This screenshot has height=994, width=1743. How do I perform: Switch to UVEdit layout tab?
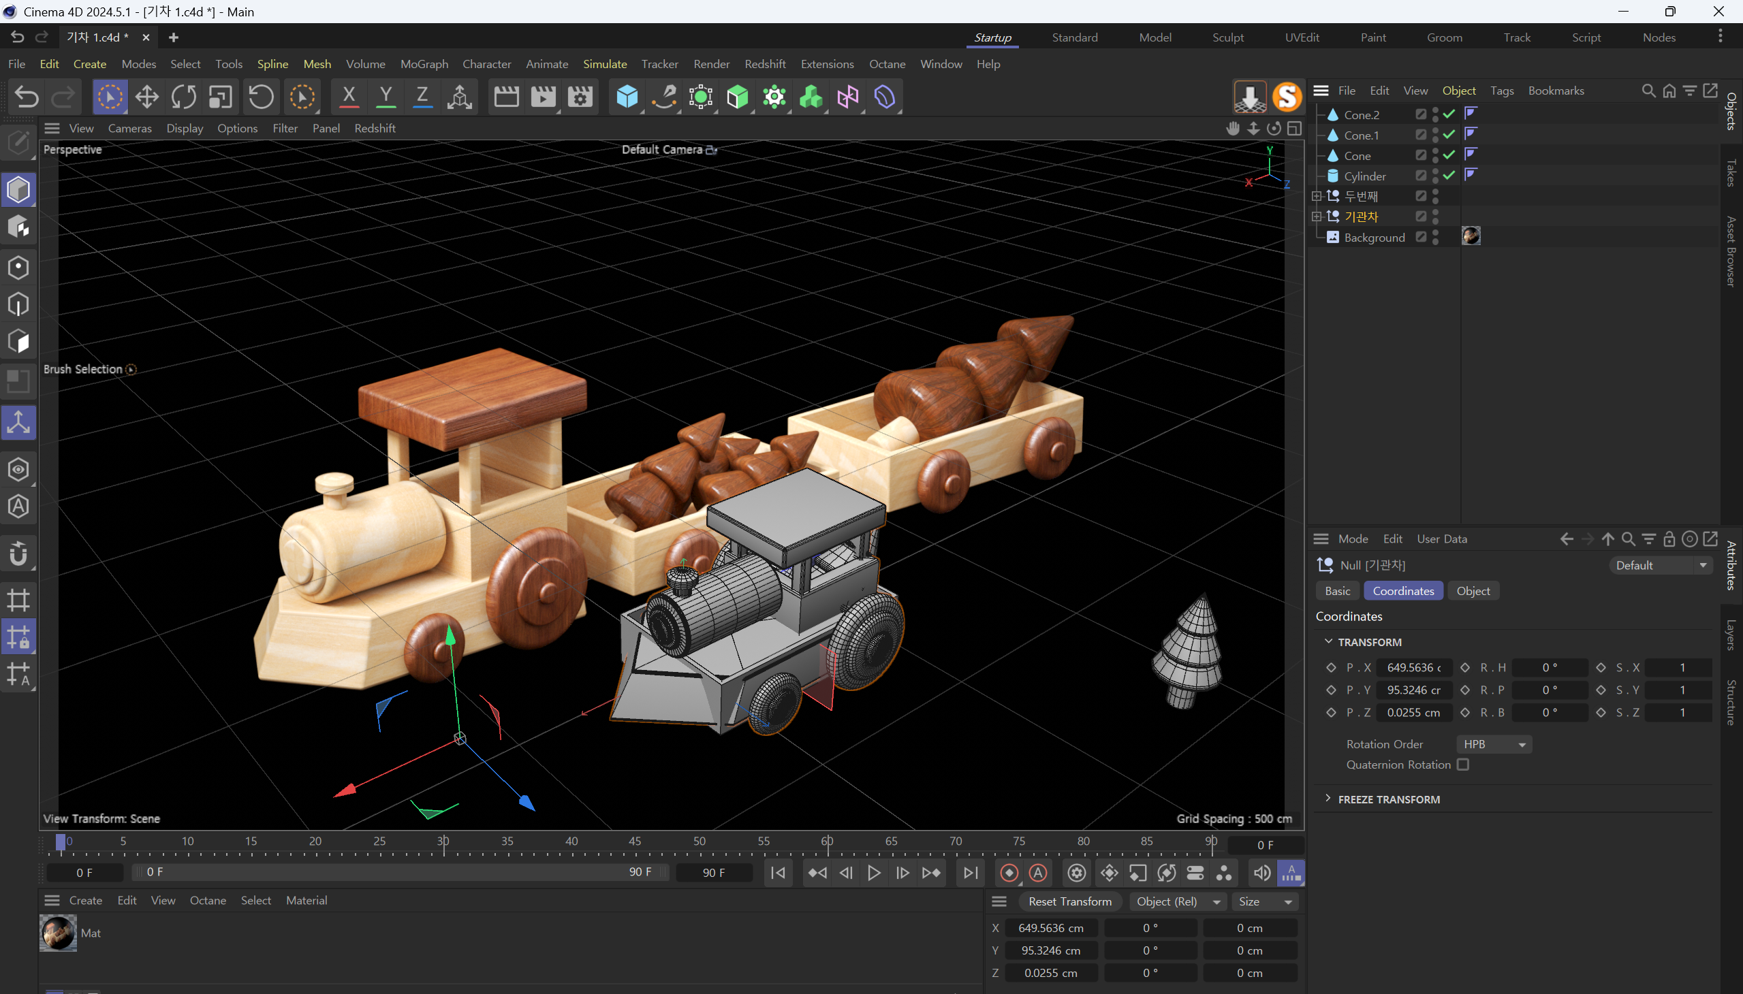pos(1302,37)
